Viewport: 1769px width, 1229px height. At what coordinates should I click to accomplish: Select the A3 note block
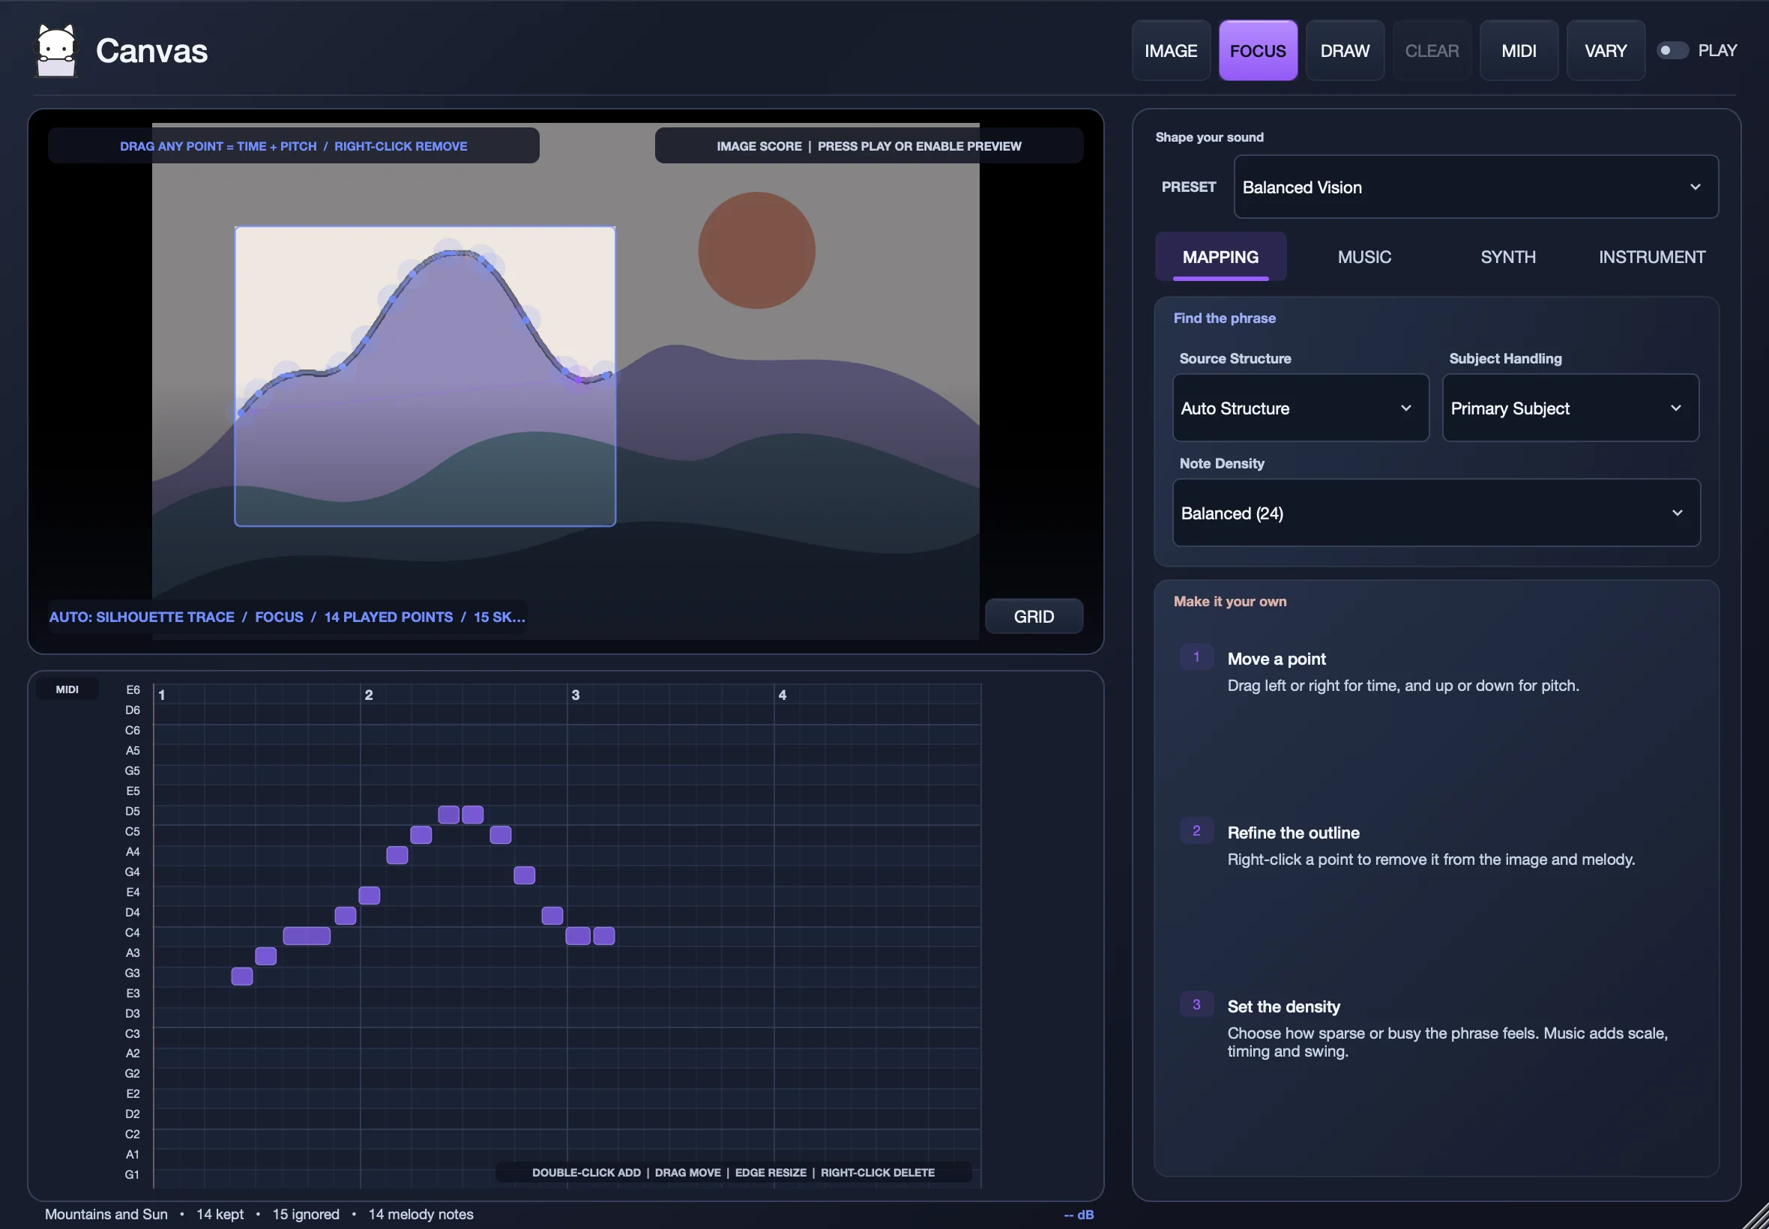[x=265, y=955]
